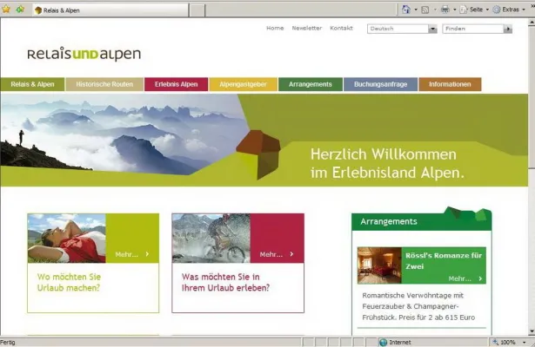
Task: Open the Buchungsanfrage menu
Action: click(380, 84)
